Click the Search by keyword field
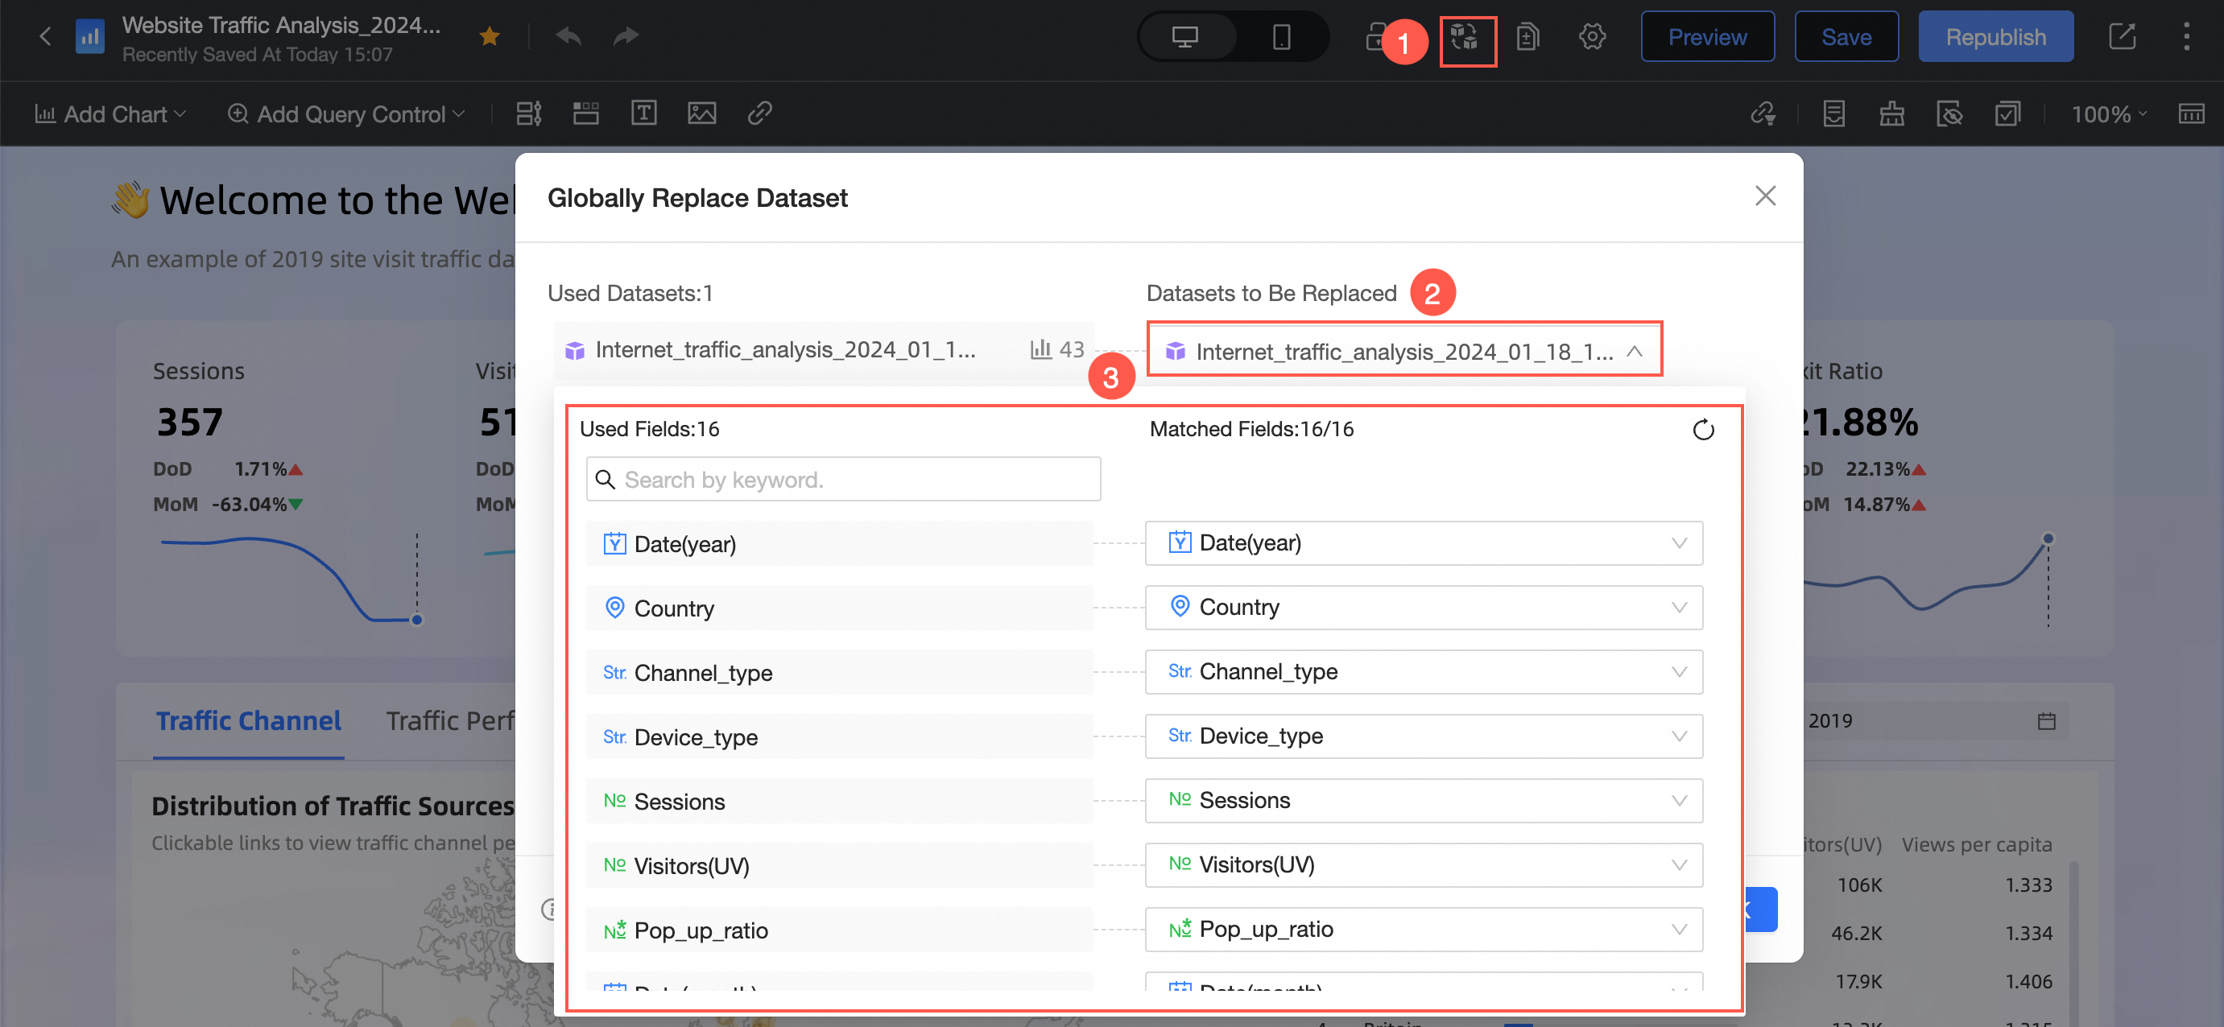Viewport: 2224px width, 1027px height. coord(842,480)
